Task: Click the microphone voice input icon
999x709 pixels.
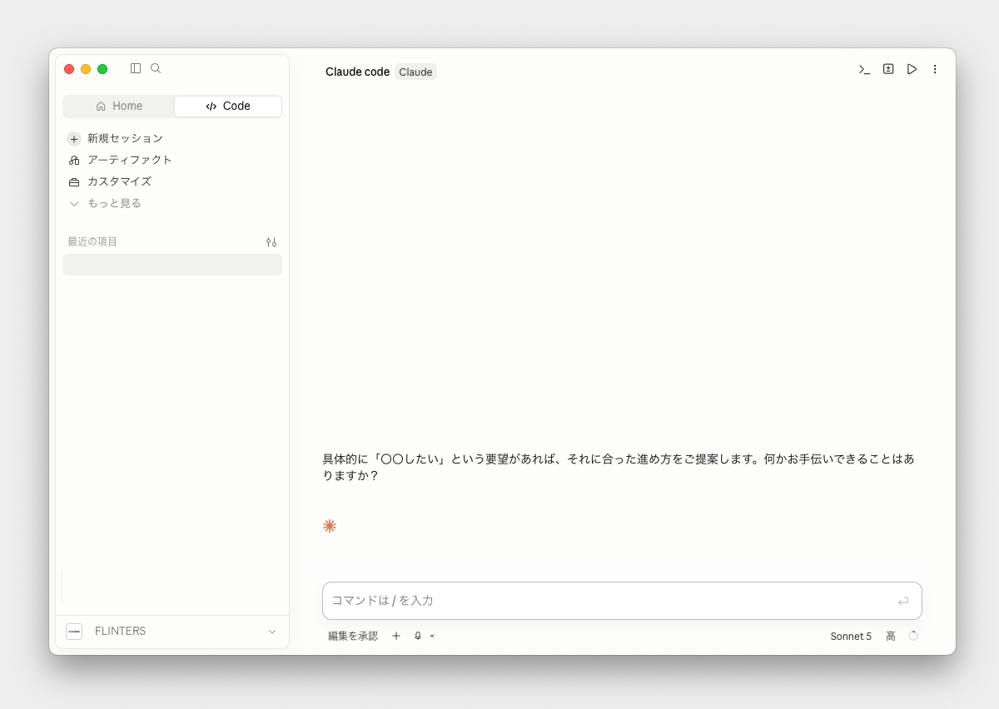Action: (418, 636)
